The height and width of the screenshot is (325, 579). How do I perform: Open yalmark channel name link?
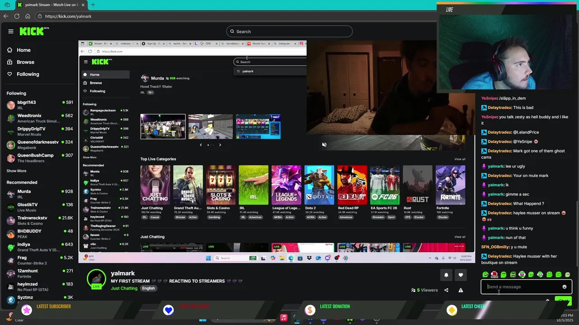click(123, 273)
